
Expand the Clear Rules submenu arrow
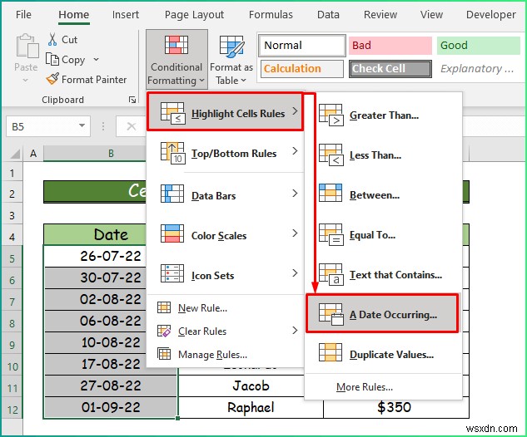coord(295,331)
